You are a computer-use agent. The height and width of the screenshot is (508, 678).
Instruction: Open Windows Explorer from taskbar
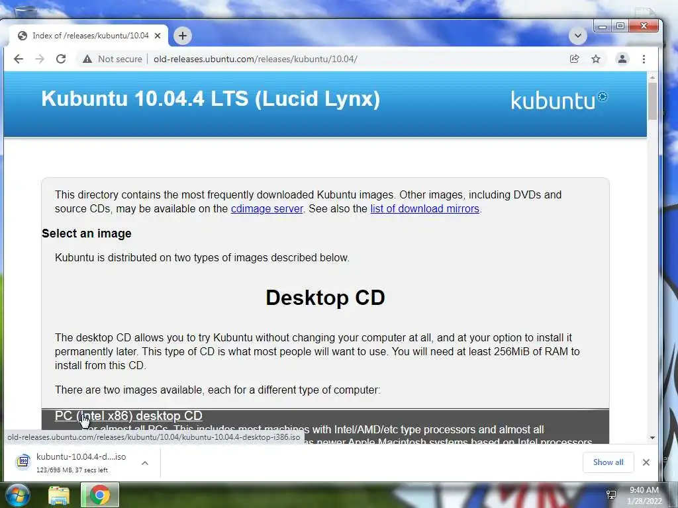point(58,495)
